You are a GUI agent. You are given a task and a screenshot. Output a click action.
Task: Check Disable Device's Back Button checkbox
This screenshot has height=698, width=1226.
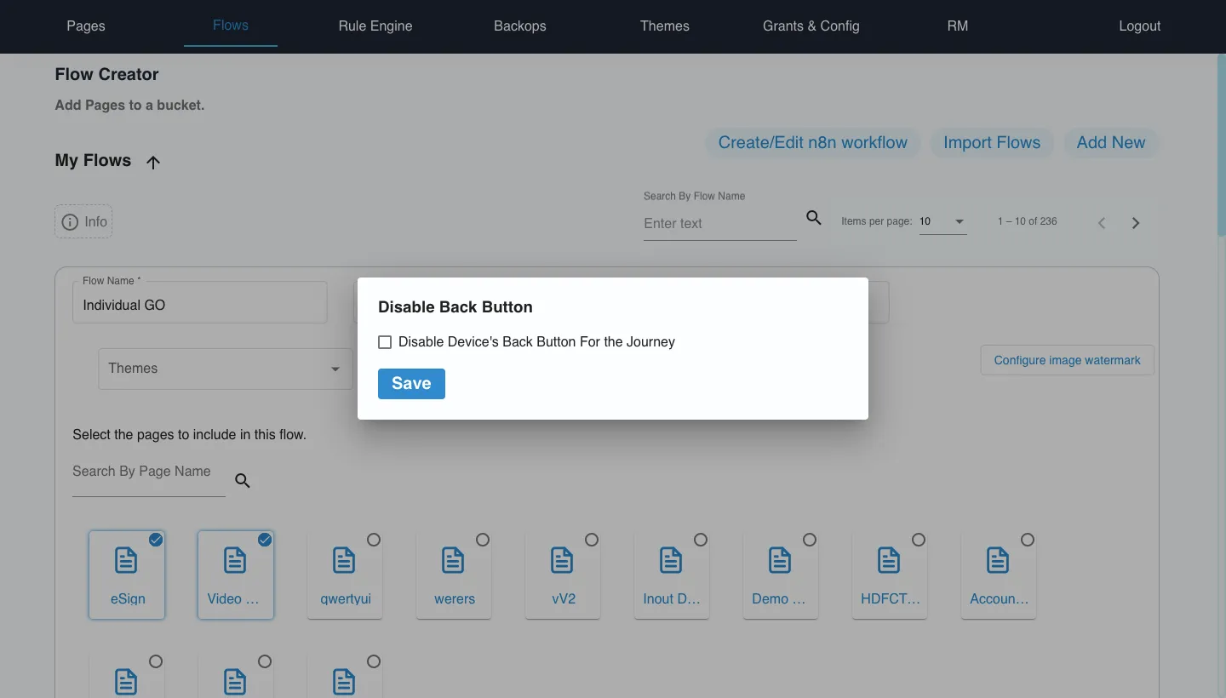coord(385,342)
